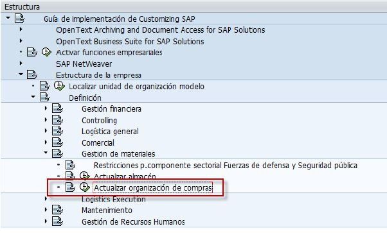Expand the Logística general node
The height and width of the screenshot is (233, 387).
coord(46,131)
